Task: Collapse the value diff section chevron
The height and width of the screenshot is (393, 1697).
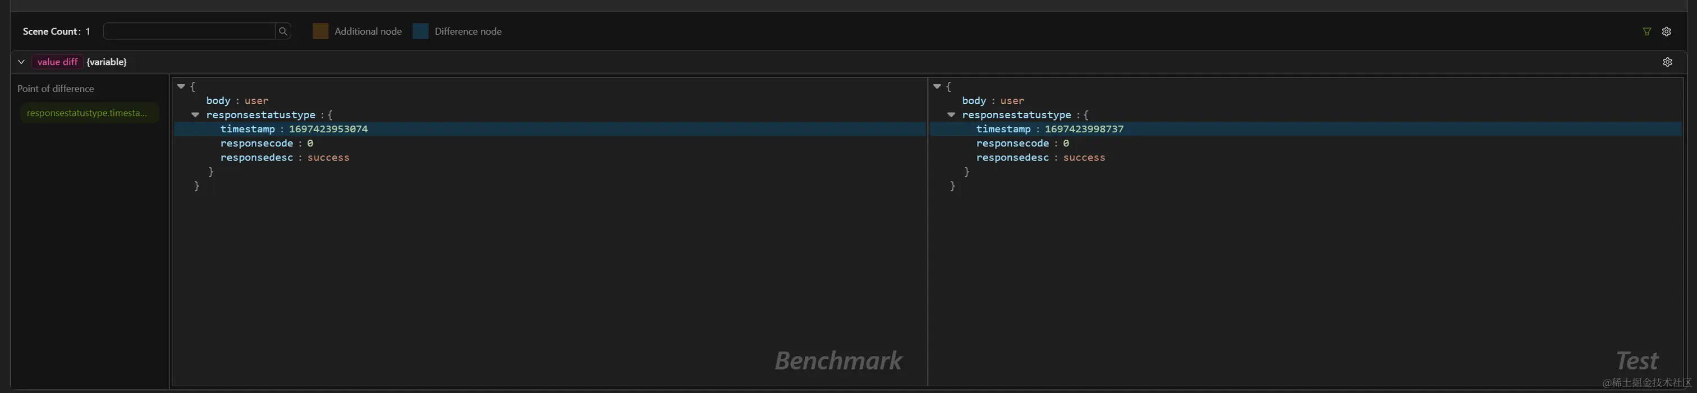Action: tap(21, 62)
